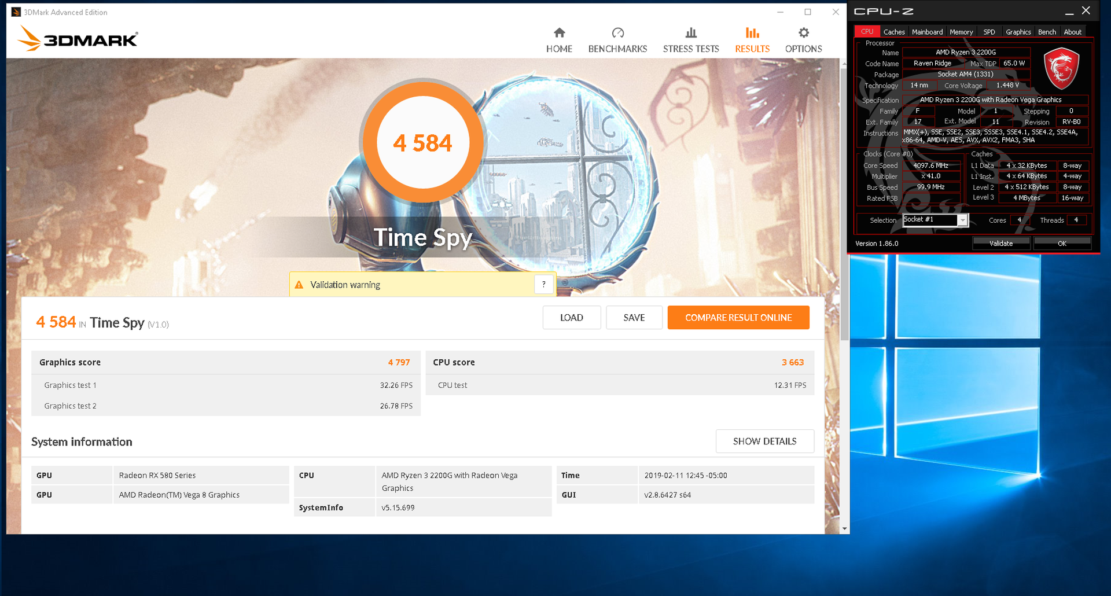Click the scrollbar down arrow in 3DMark

(844, 528)
